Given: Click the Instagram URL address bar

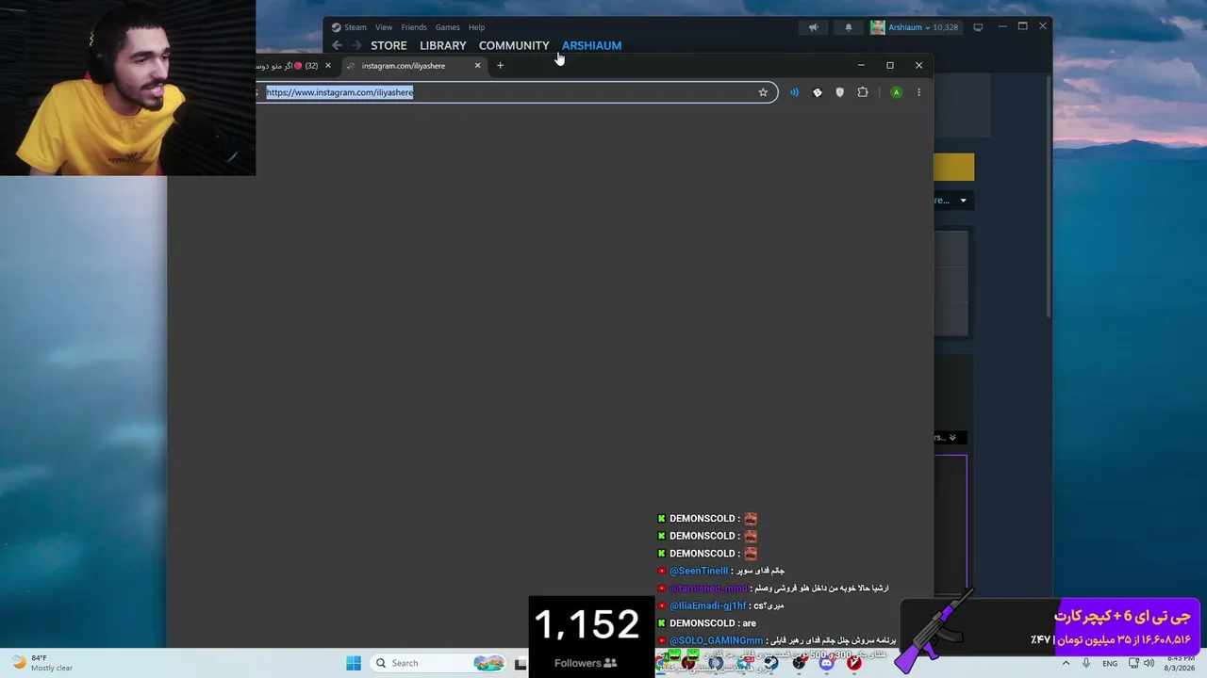Looking at the screenshot, I should (517, 92).
